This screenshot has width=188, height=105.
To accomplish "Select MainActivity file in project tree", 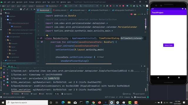I will [x=17, y=27].
